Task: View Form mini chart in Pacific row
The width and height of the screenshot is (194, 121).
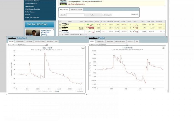Action: (x=135, y=25)
